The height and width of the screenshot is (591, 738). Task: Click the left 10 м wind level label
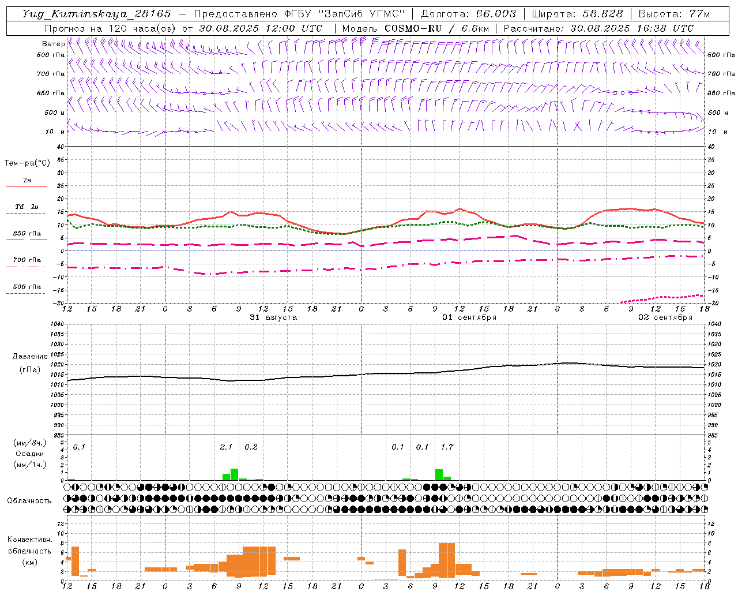(x=55, y=132)
